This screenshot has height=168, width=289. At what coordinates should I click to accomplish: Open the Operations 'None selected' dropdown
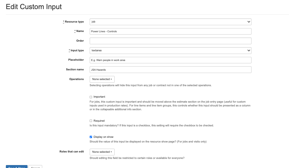[x=102, y=79]
